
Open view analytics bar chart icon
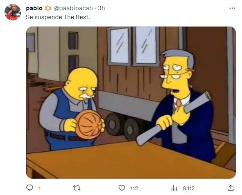click(174, 188)
